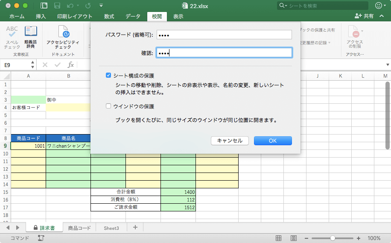Open the insert function fx button

pyautogui.click(x=70, y=65)
